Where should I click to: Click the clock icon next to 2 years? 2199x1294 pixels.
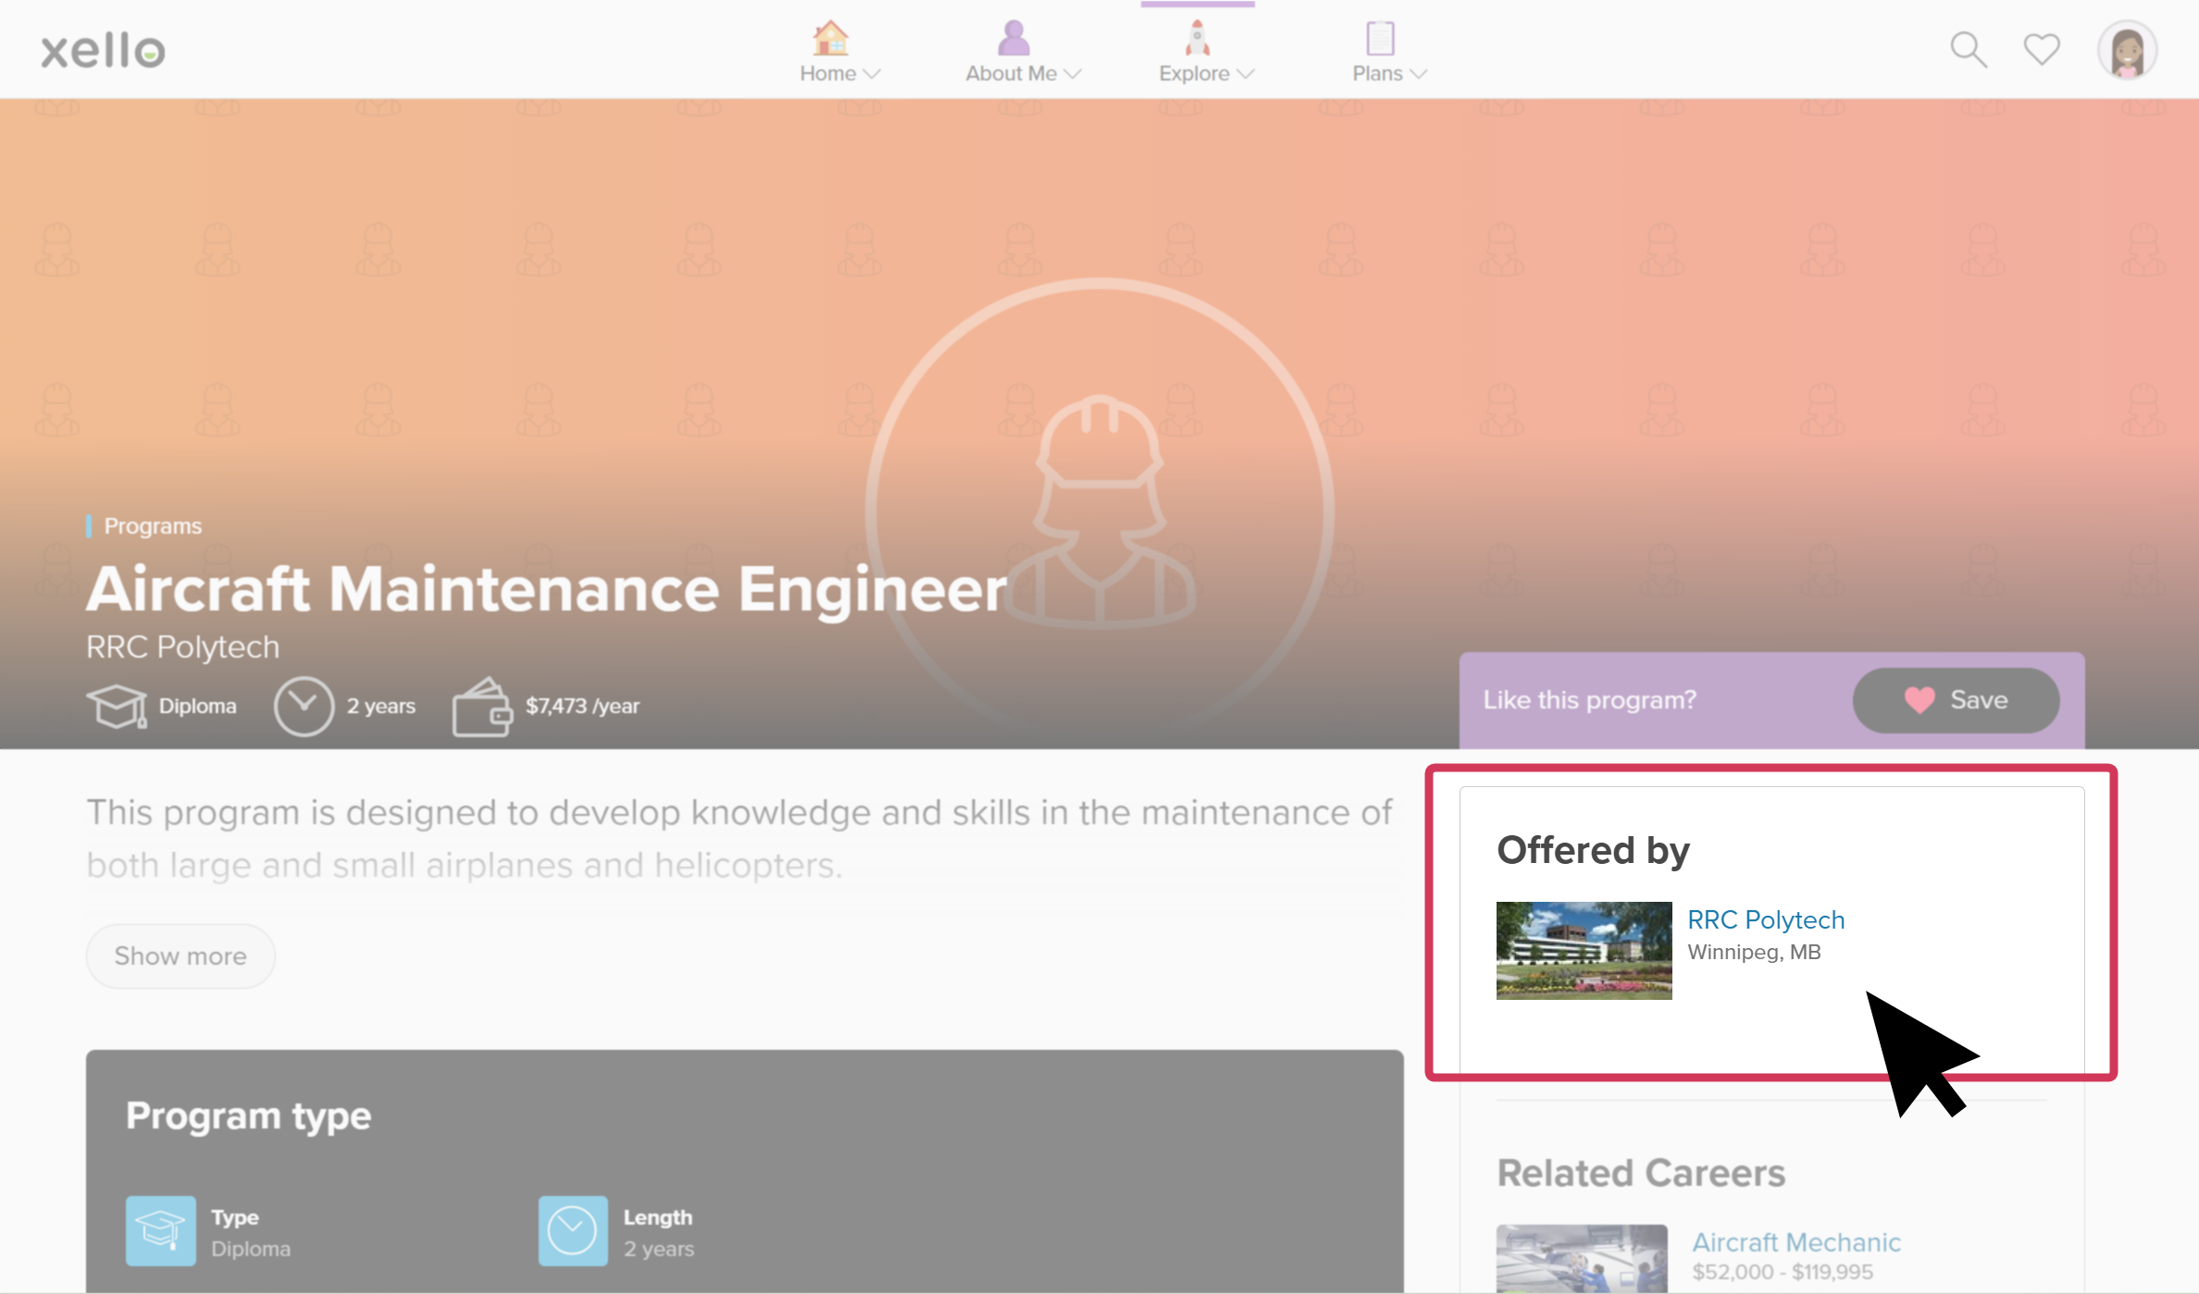click(304, 707)
